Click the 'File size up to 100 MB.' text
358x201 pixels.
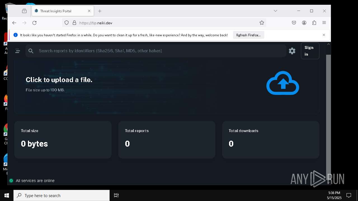pyautogui.click(x=45, y=90)
